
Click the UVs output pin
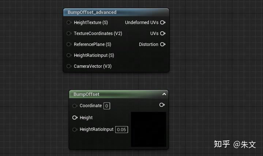163,34
